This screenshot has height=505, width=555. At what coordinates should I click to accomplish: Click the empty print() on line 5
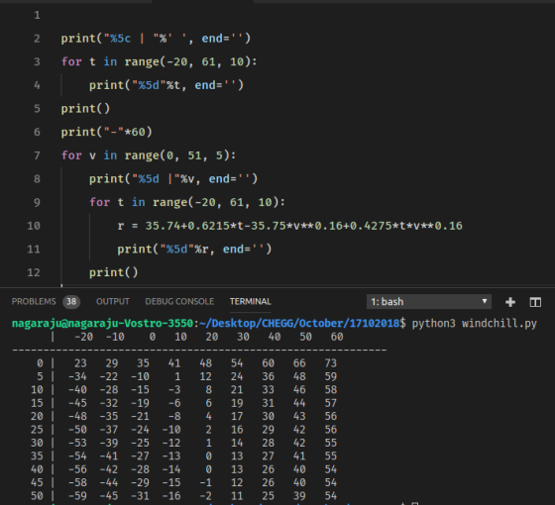pyautogui.click(x=85, y=109)
